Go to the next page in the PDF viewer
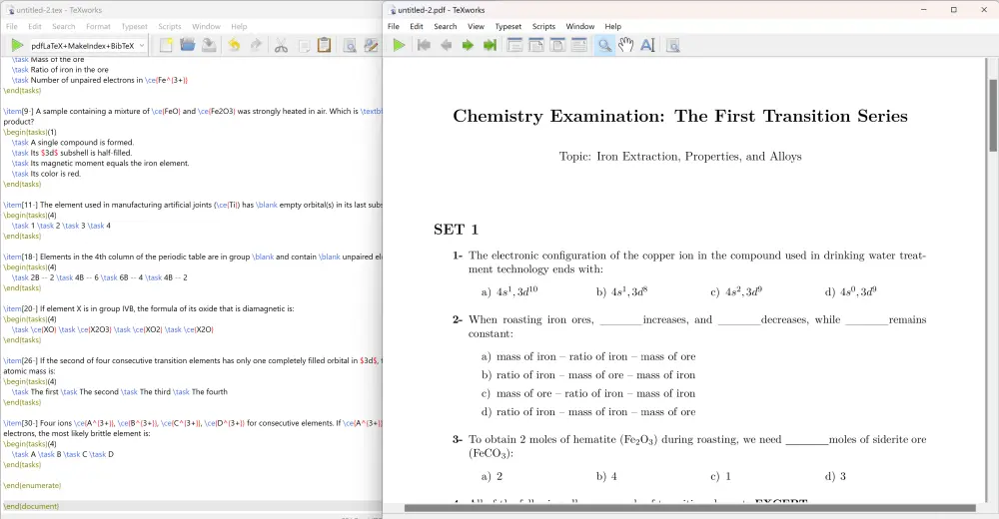999x519 pixels. (x=468, y=45)
